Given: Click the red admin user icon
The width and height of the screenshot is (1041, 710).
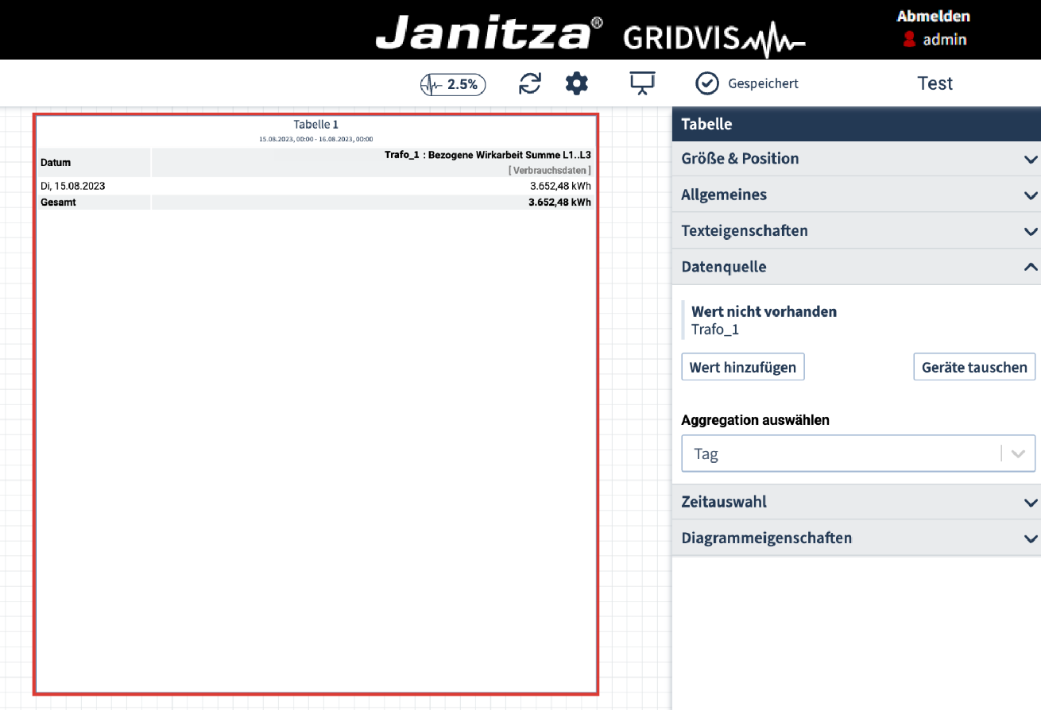Looking at the screenshot, I should [909, 39].
